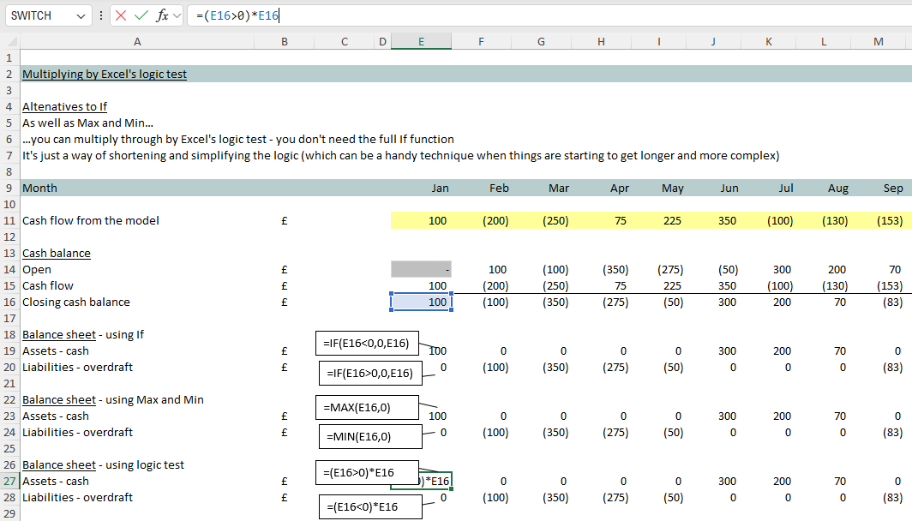Select column M header
The height and width of the screenshot is (521, 912).
[879, 41]
